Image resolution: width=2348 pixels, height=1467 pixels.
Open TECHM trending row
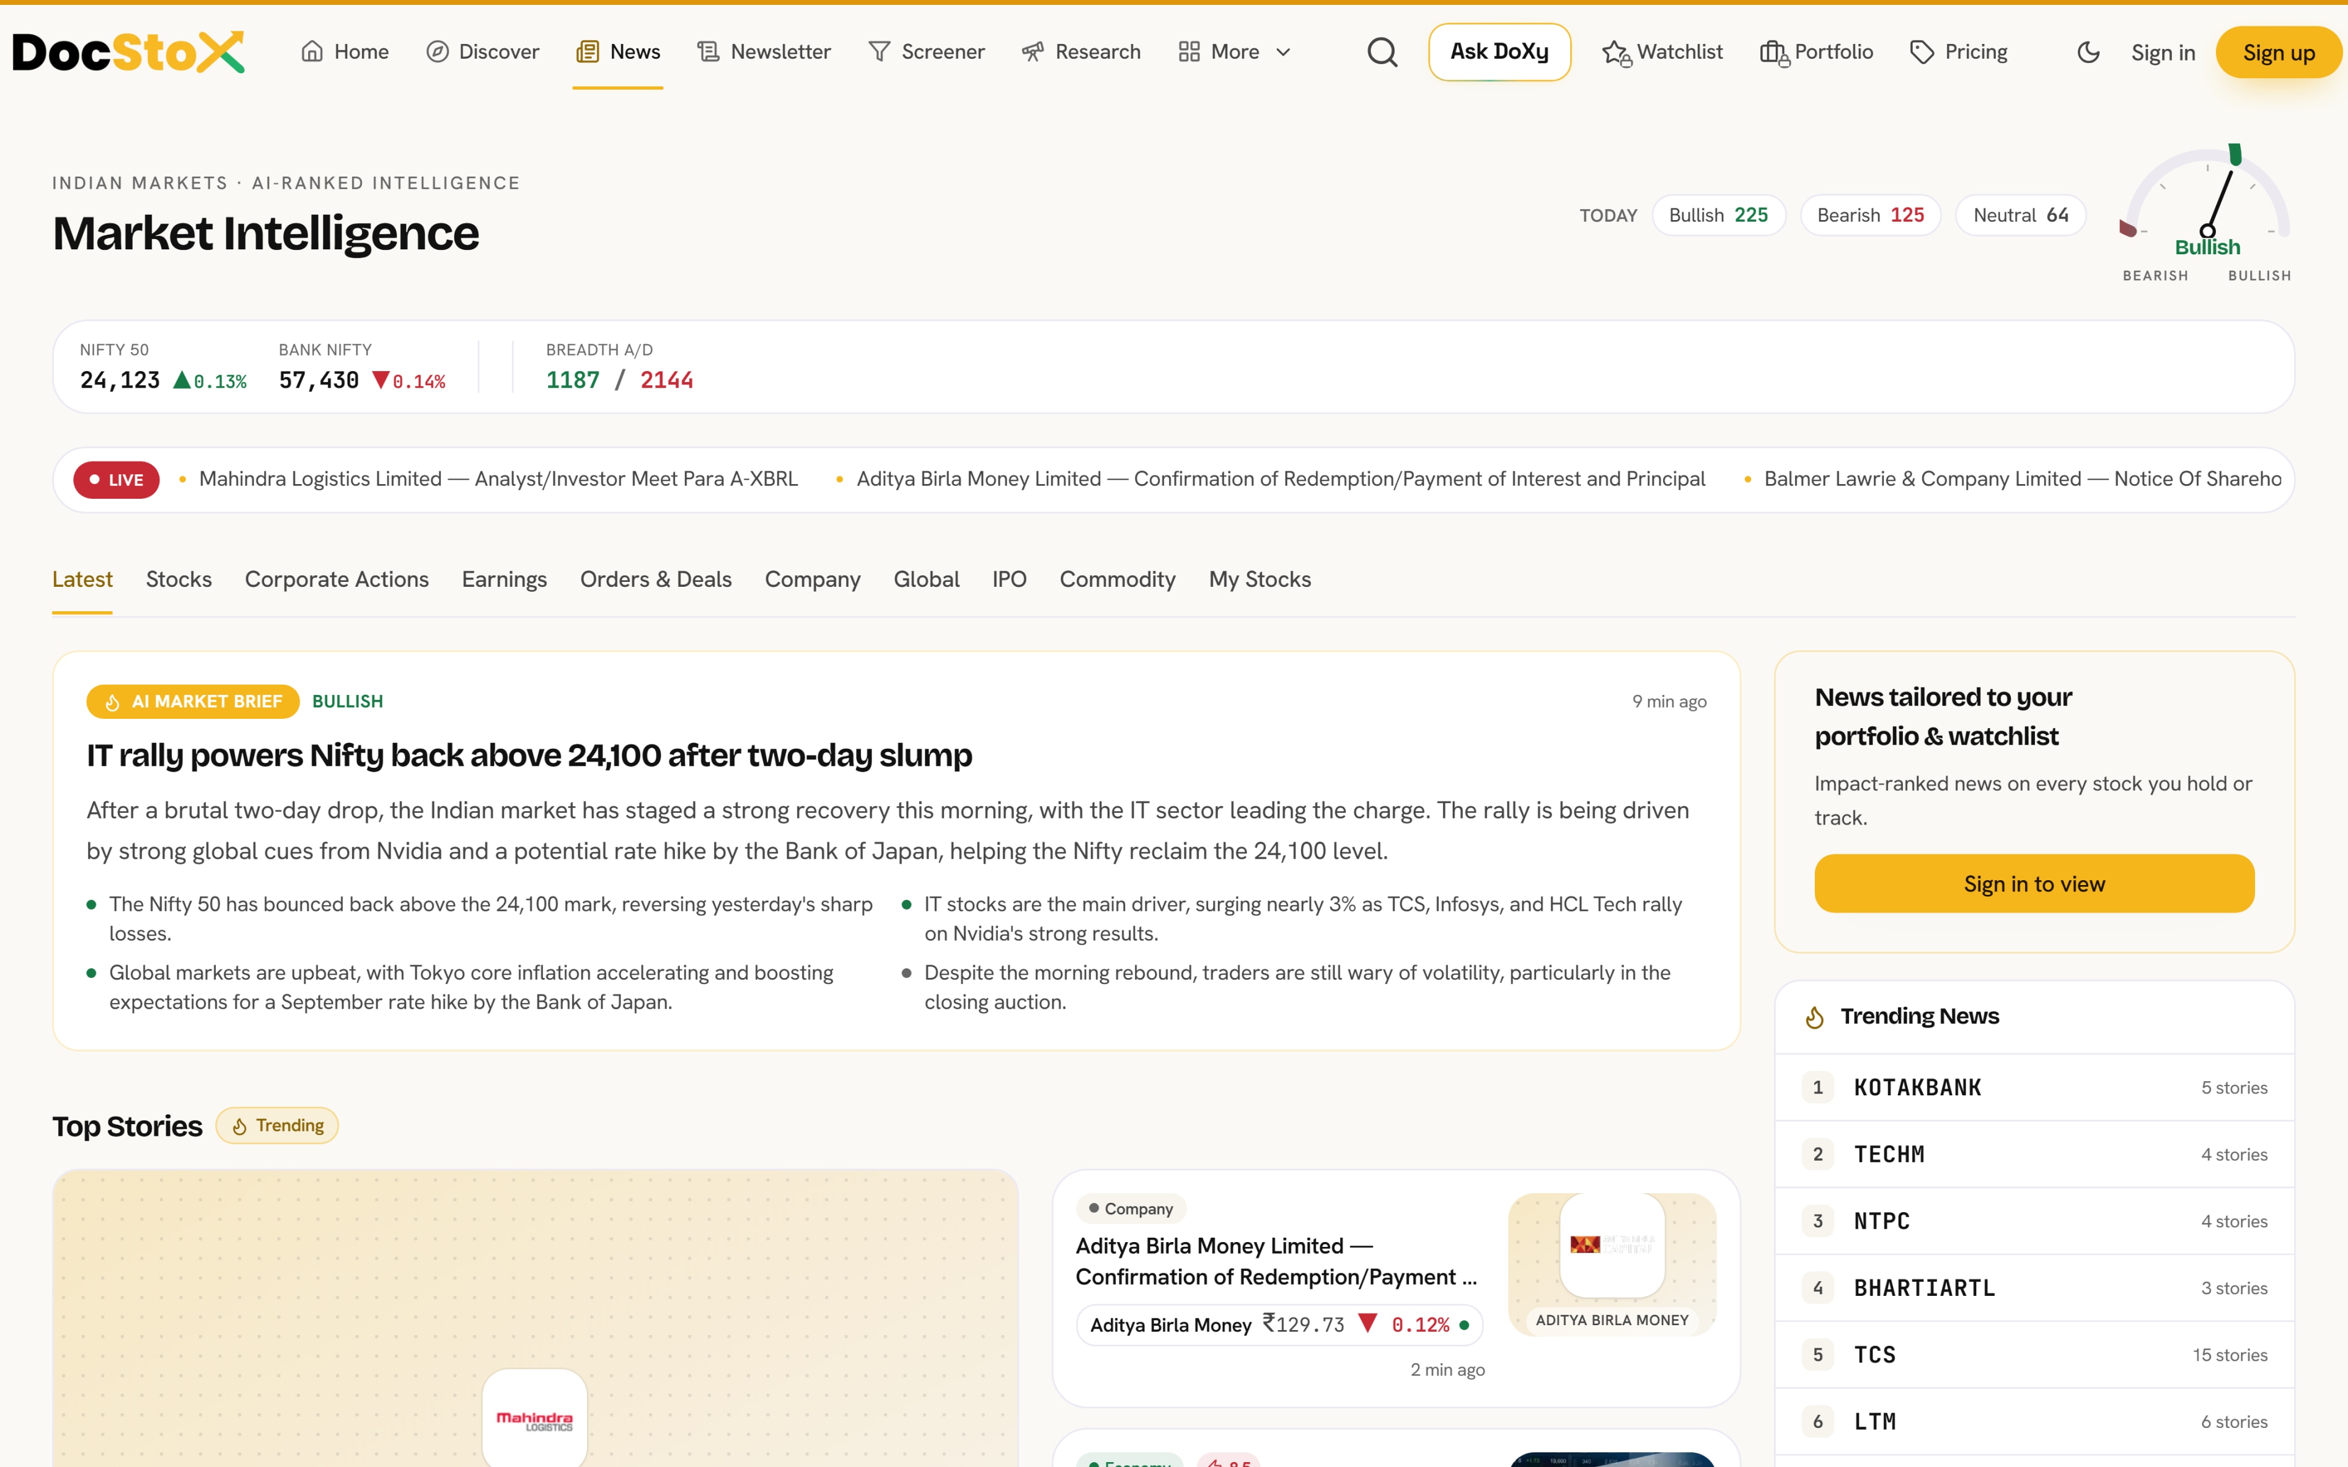tap(2034, 1155)
